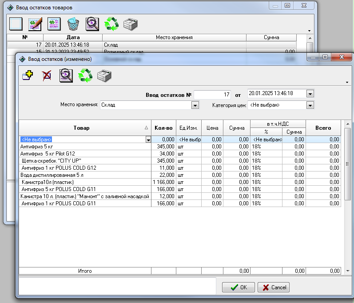Click the Ввод остатков № number field
354x303 pixels.
click(212, 94)
